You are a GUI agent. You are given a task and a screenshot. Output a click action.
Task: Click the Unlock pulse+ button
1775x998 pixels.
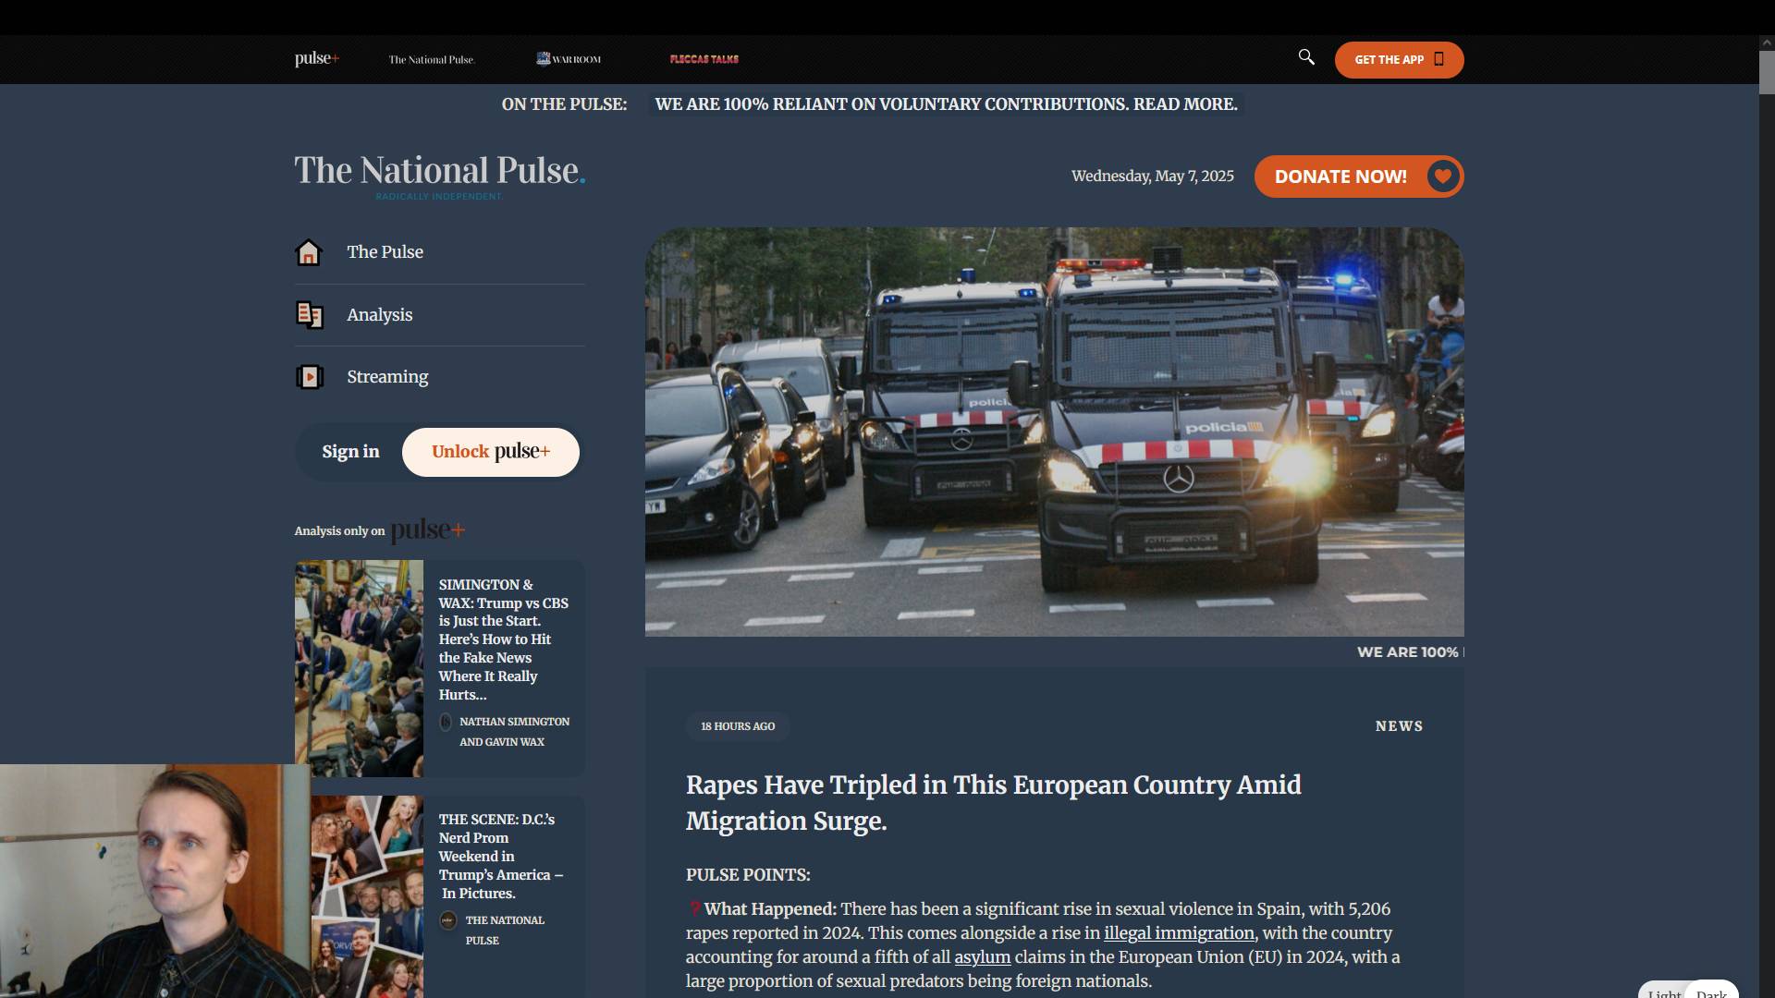click(491, 452)
